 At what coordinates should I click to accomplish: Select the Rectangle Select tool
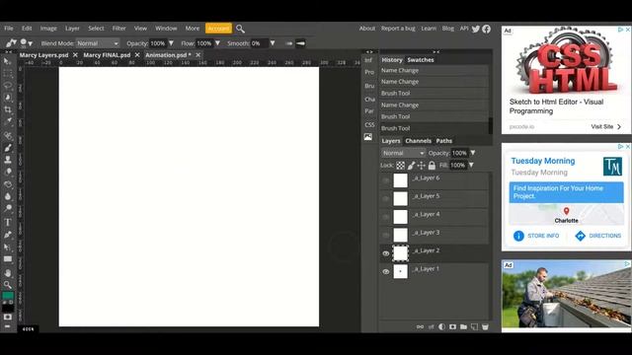click(x=7, y=74)
